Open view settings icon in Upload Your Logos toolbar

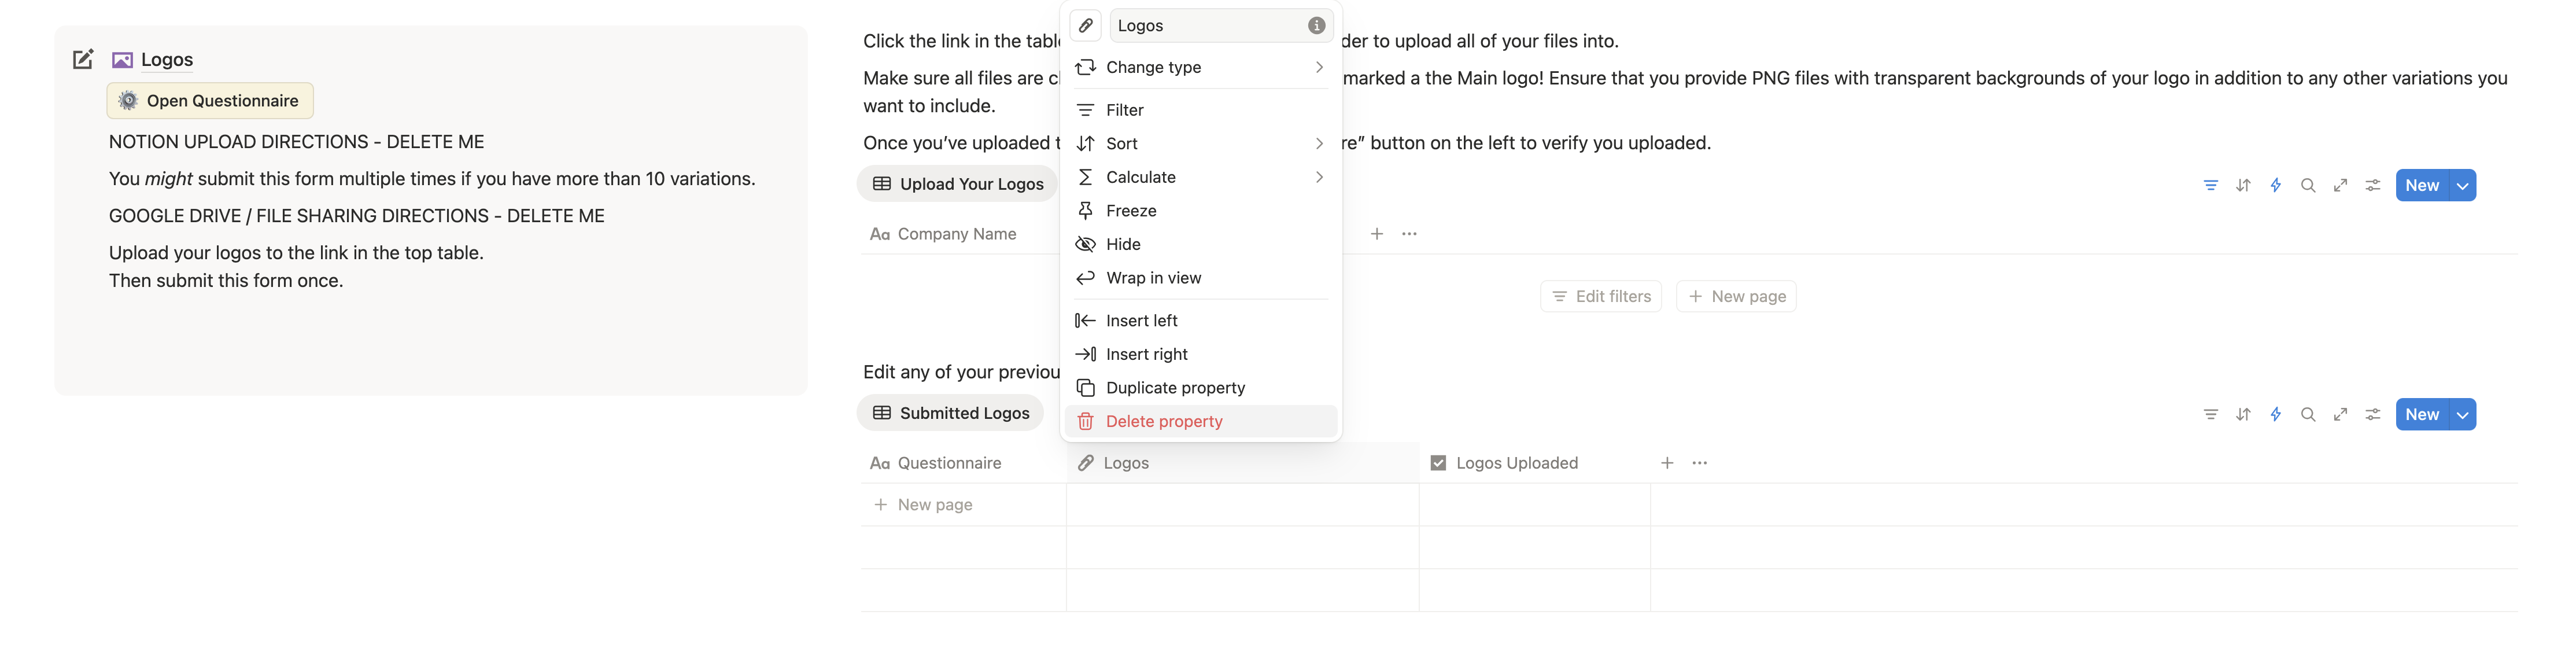click(x=2372, y=186)
